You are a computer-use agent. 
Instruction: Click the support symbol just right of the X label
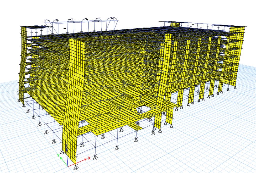coord(95,158)
